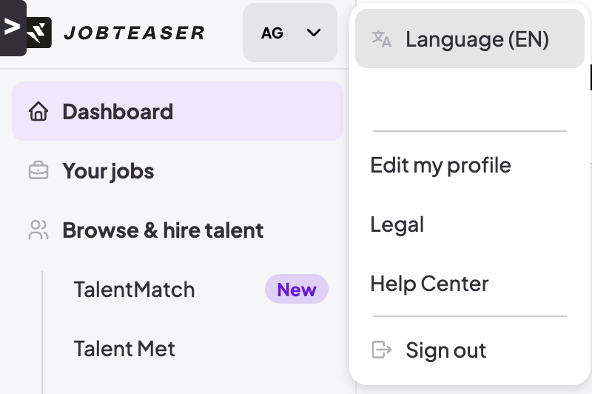Screen dimensions: 592x394
Task: Click the home icon beside Dashboard
Action: coord(38,112)
